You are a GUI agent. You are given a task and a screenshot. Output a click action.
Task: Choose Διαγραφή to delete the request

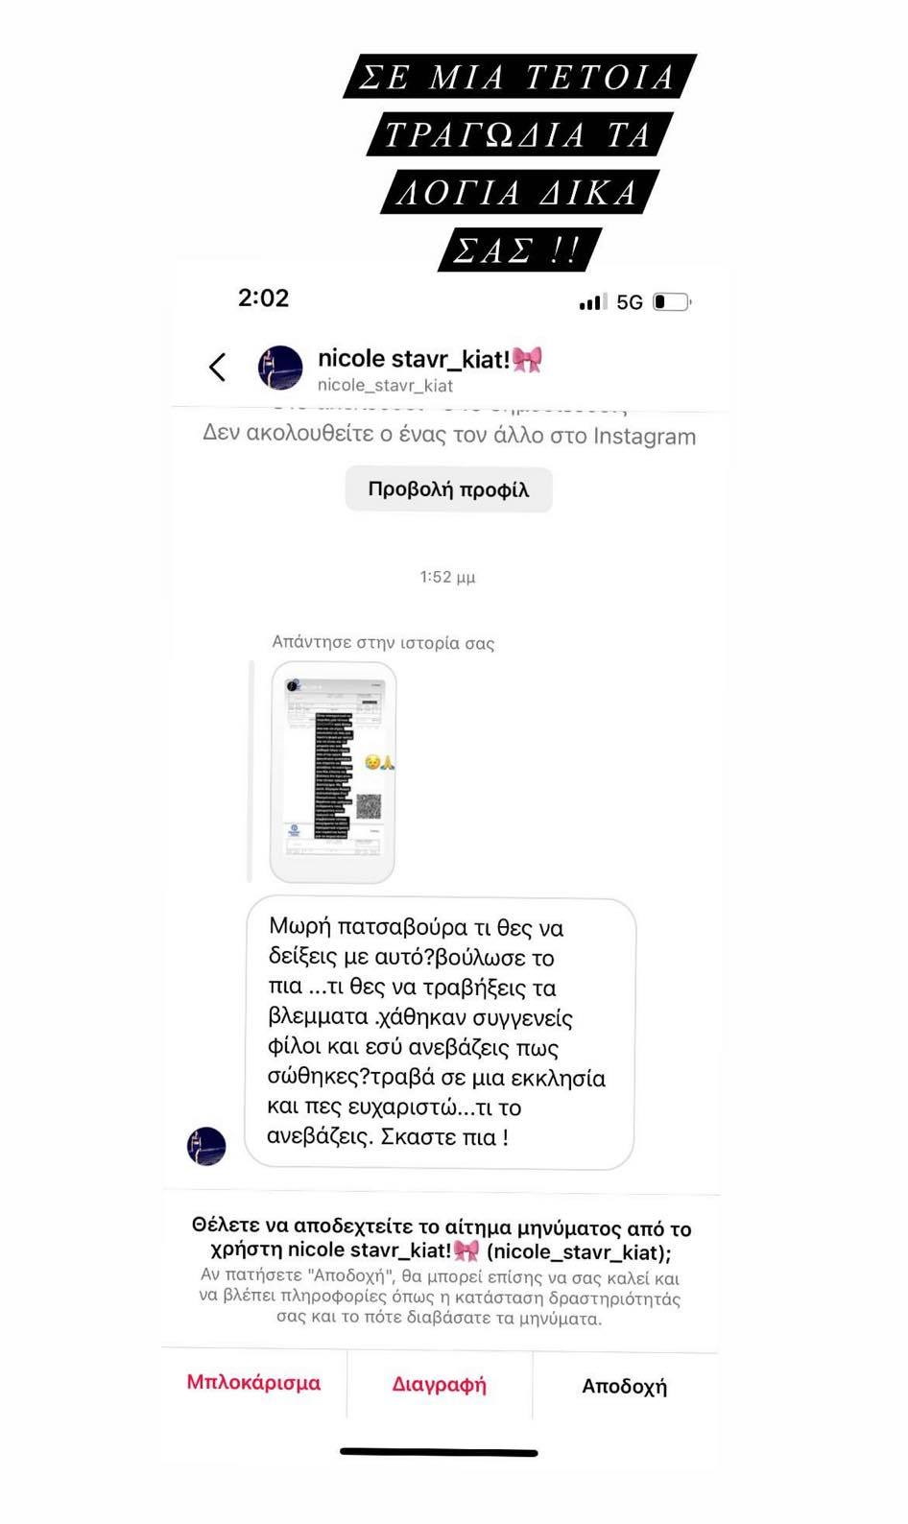440,1384
